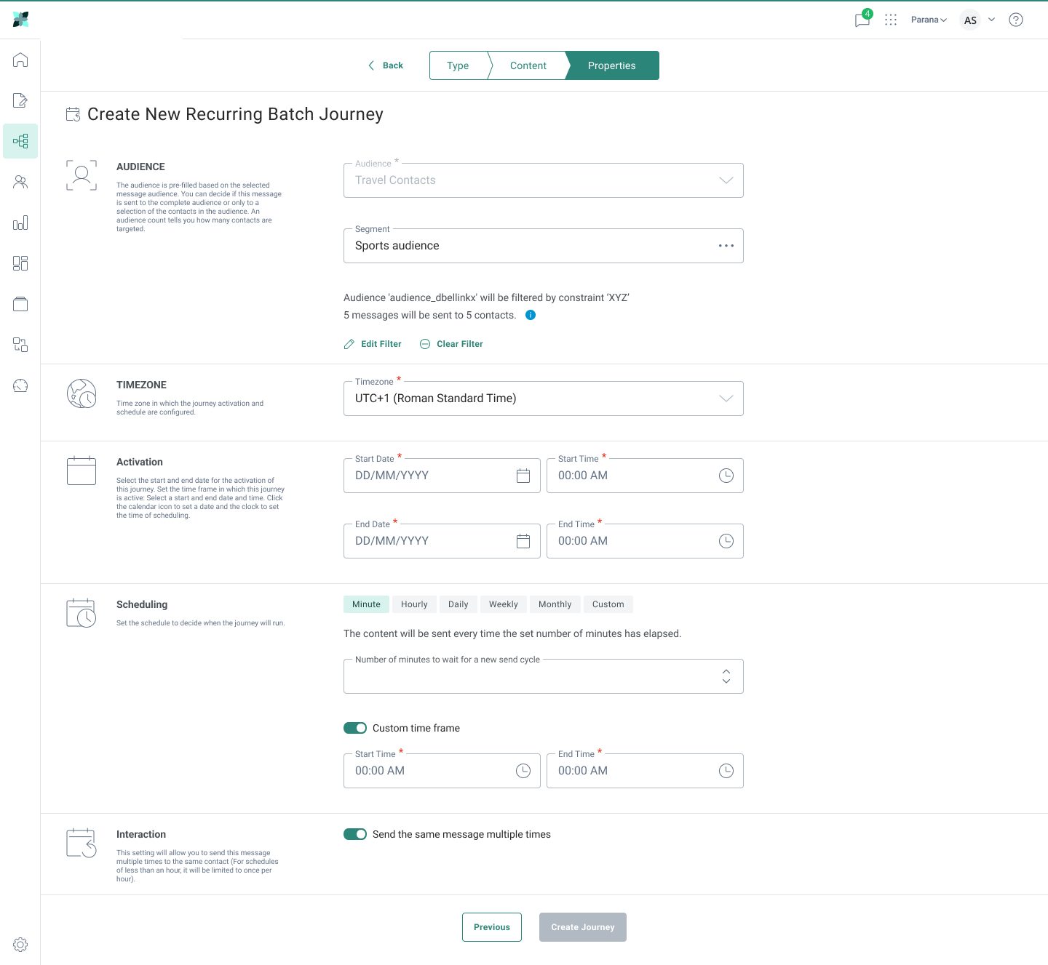Open the content editor sidebar icon
Viewport: 1048px width, 965px height.
(20, 100)
